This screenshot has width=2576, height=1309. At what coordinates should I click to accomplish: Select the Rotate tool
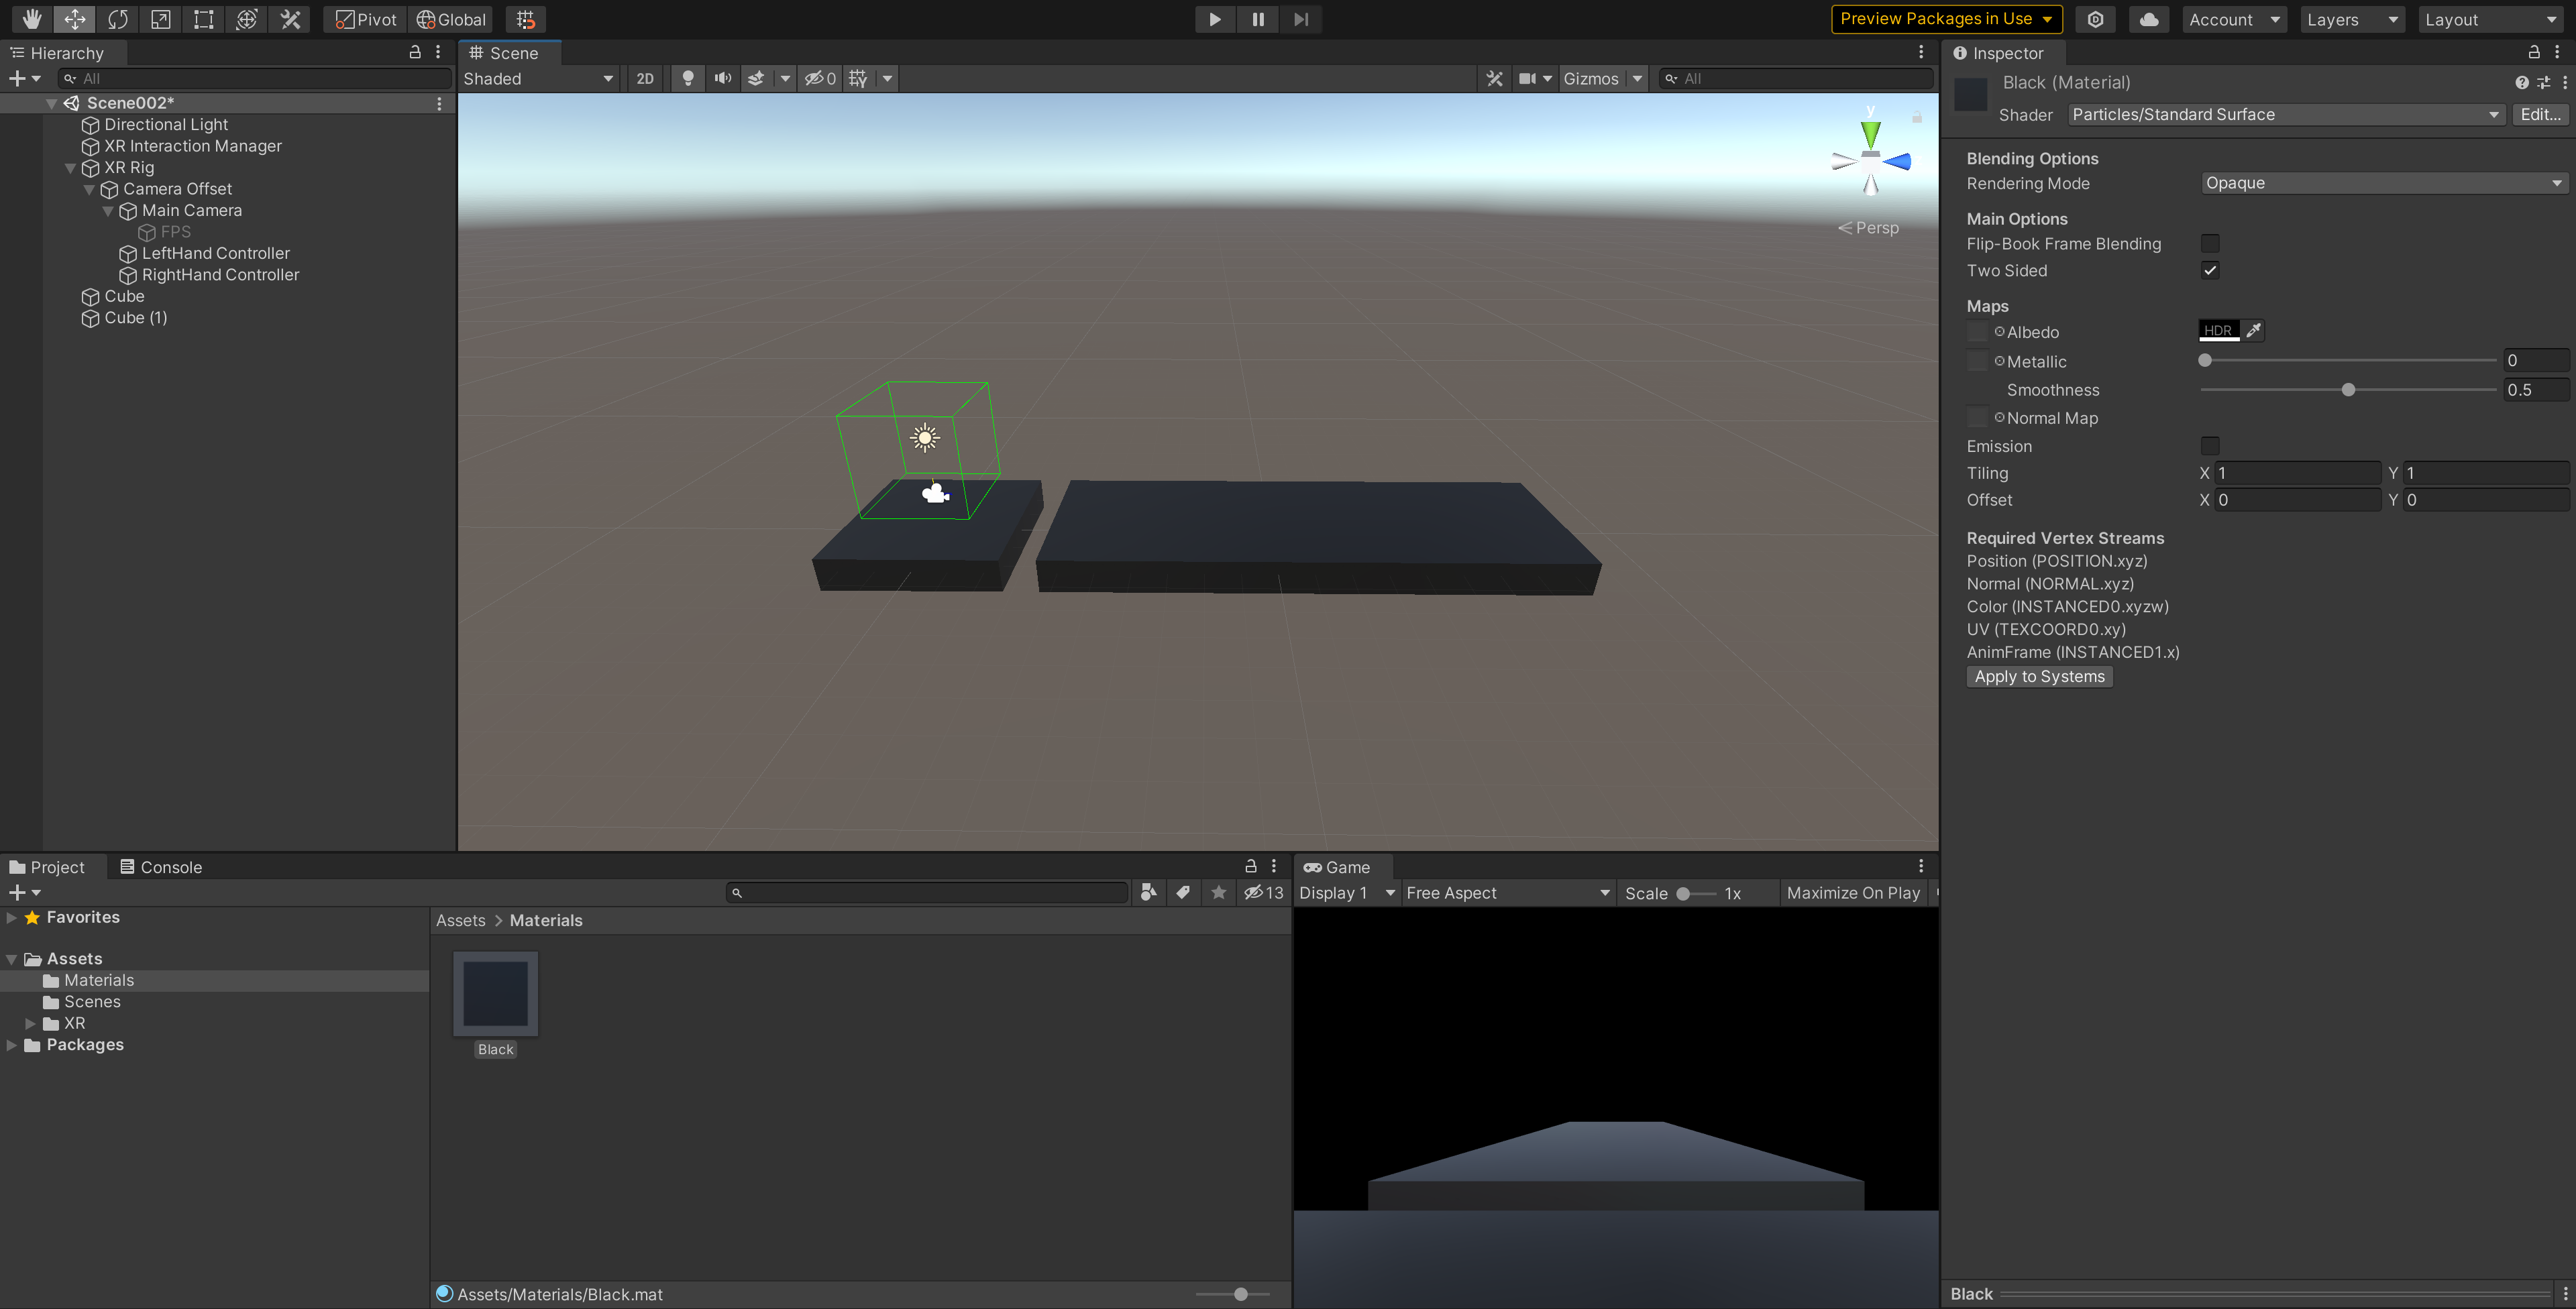118,19
